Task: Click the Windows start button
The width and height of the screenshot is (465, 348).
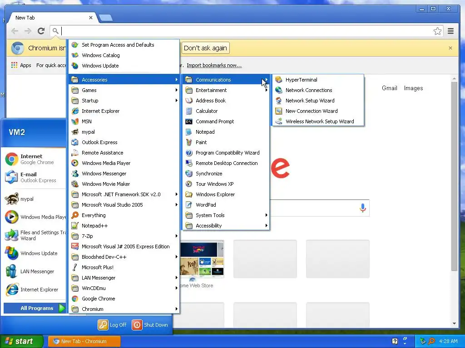Action: click(x=21, y=341)
